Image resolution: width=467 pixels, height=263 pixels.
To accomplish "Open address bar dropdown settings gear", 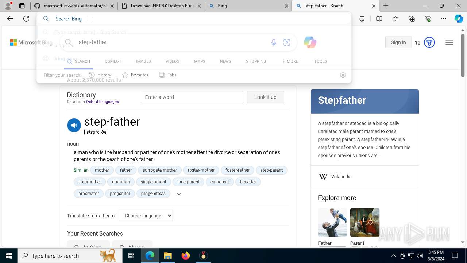I will pyautogui.click(x=343, y=75).
